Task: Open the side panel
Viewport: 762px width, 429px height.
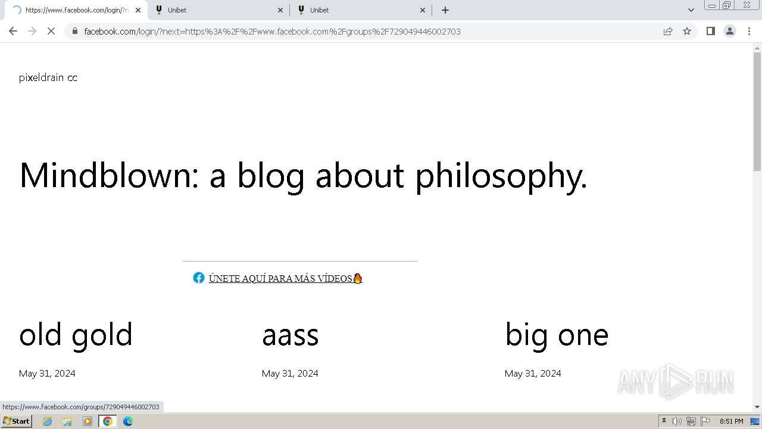Action: coord(710,31)
